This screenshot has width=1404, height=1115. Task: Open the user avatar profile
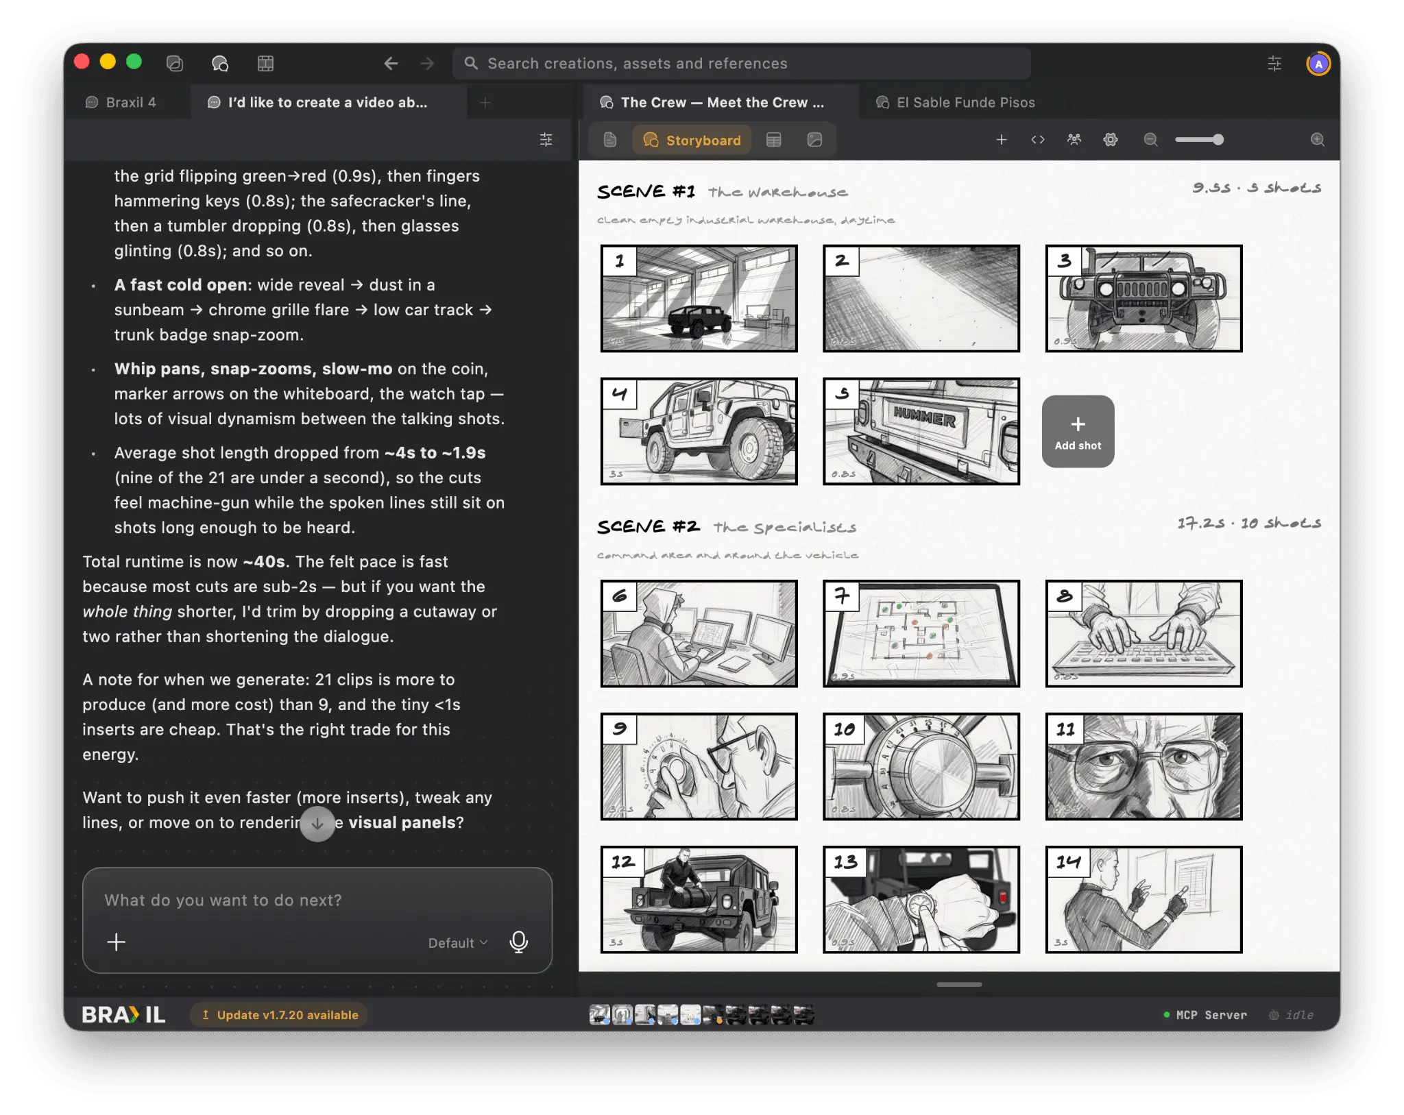1318,63
